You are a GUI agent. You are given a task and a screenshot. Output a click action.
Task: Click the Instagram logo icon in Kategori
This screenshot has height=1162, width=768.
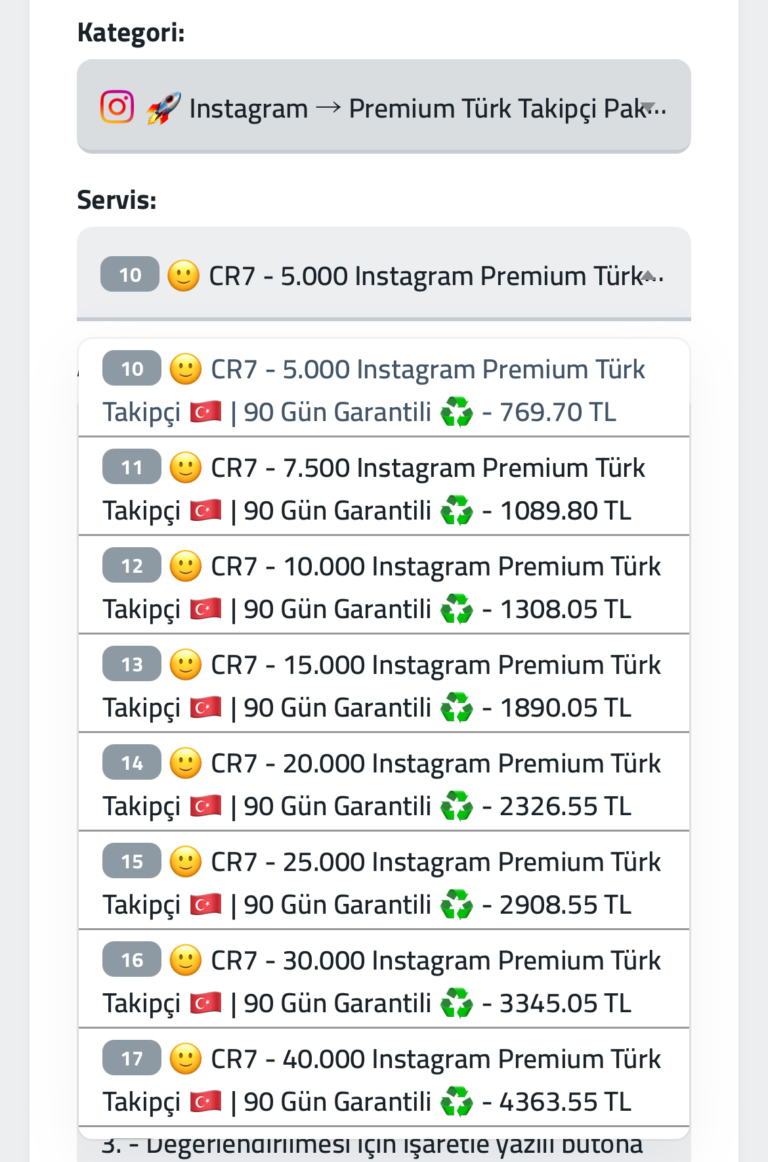117,107
